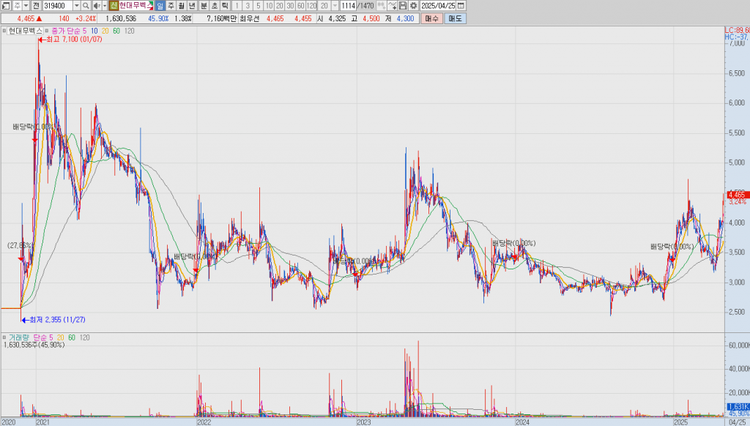Click the candle count field showing 1114
Image resolution: width=750 pixels, height=426 pixels.
(347, 5)
